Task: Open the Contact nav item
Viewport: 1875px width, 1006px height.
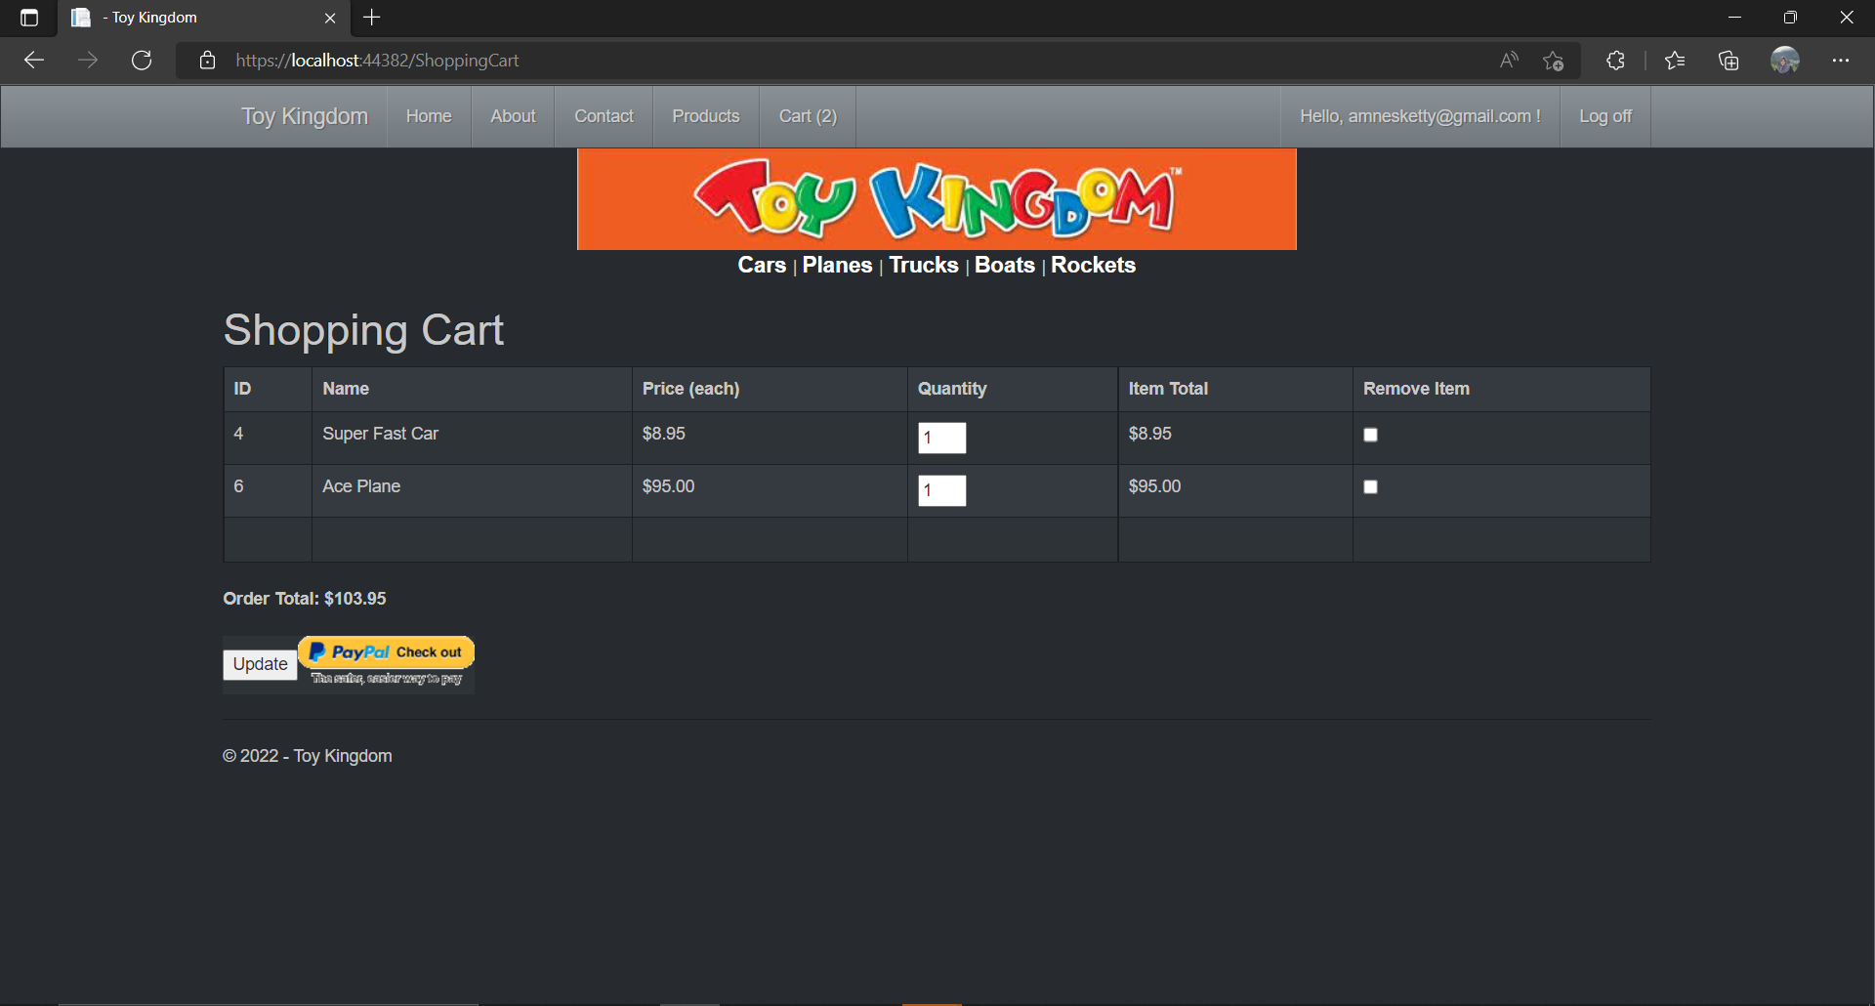Action: (x=604, y=116)
